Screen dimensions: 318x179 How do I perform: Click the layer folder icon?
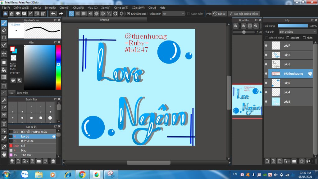294,161
